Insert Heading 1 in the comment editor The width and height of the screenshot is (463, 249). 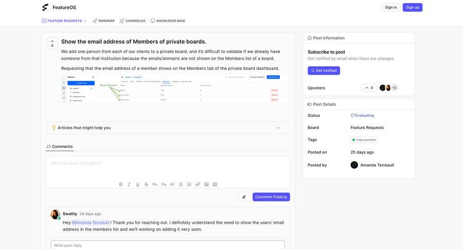click(155, 184)
